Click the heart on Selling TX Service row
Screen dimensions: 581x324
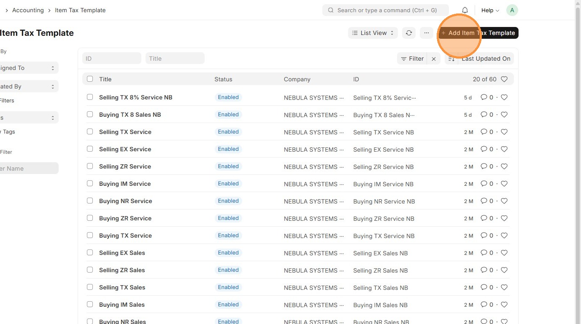pos(504,132)
